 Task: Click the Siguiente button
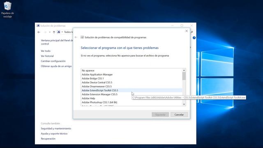(x=160, y=115)
